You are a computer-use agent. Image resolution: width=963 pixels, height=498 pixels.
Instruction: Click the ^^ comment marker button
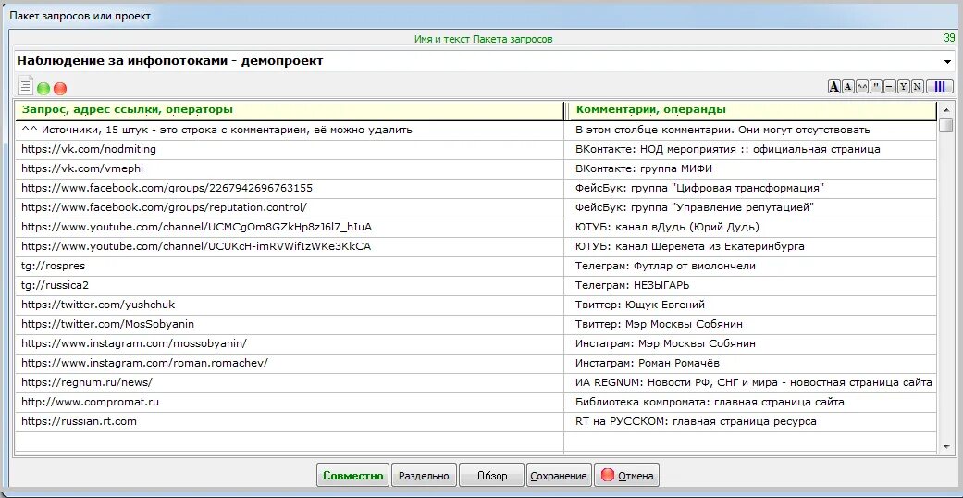pyautogui.click(x=862, y=87)
